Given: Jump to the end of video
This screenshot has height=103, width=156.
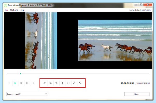Looking at the screenshot, I should [x=27, y=83].
